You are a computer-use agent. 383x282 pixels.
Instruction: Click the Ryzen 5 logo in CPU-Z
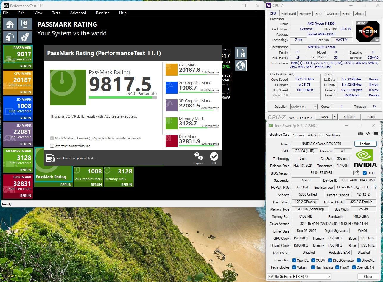coord(368,32)
